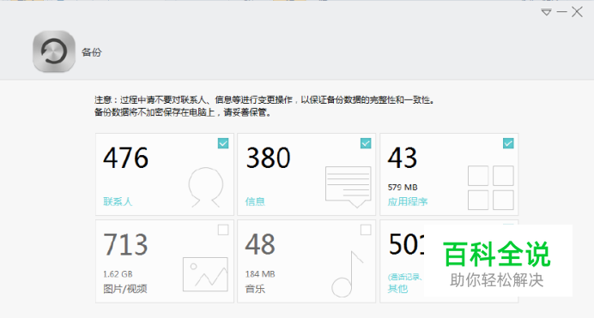The image size is (594, 318).
Task: Click the 713 pictures count
Action: pyautogui.click(x=125, y=244)
